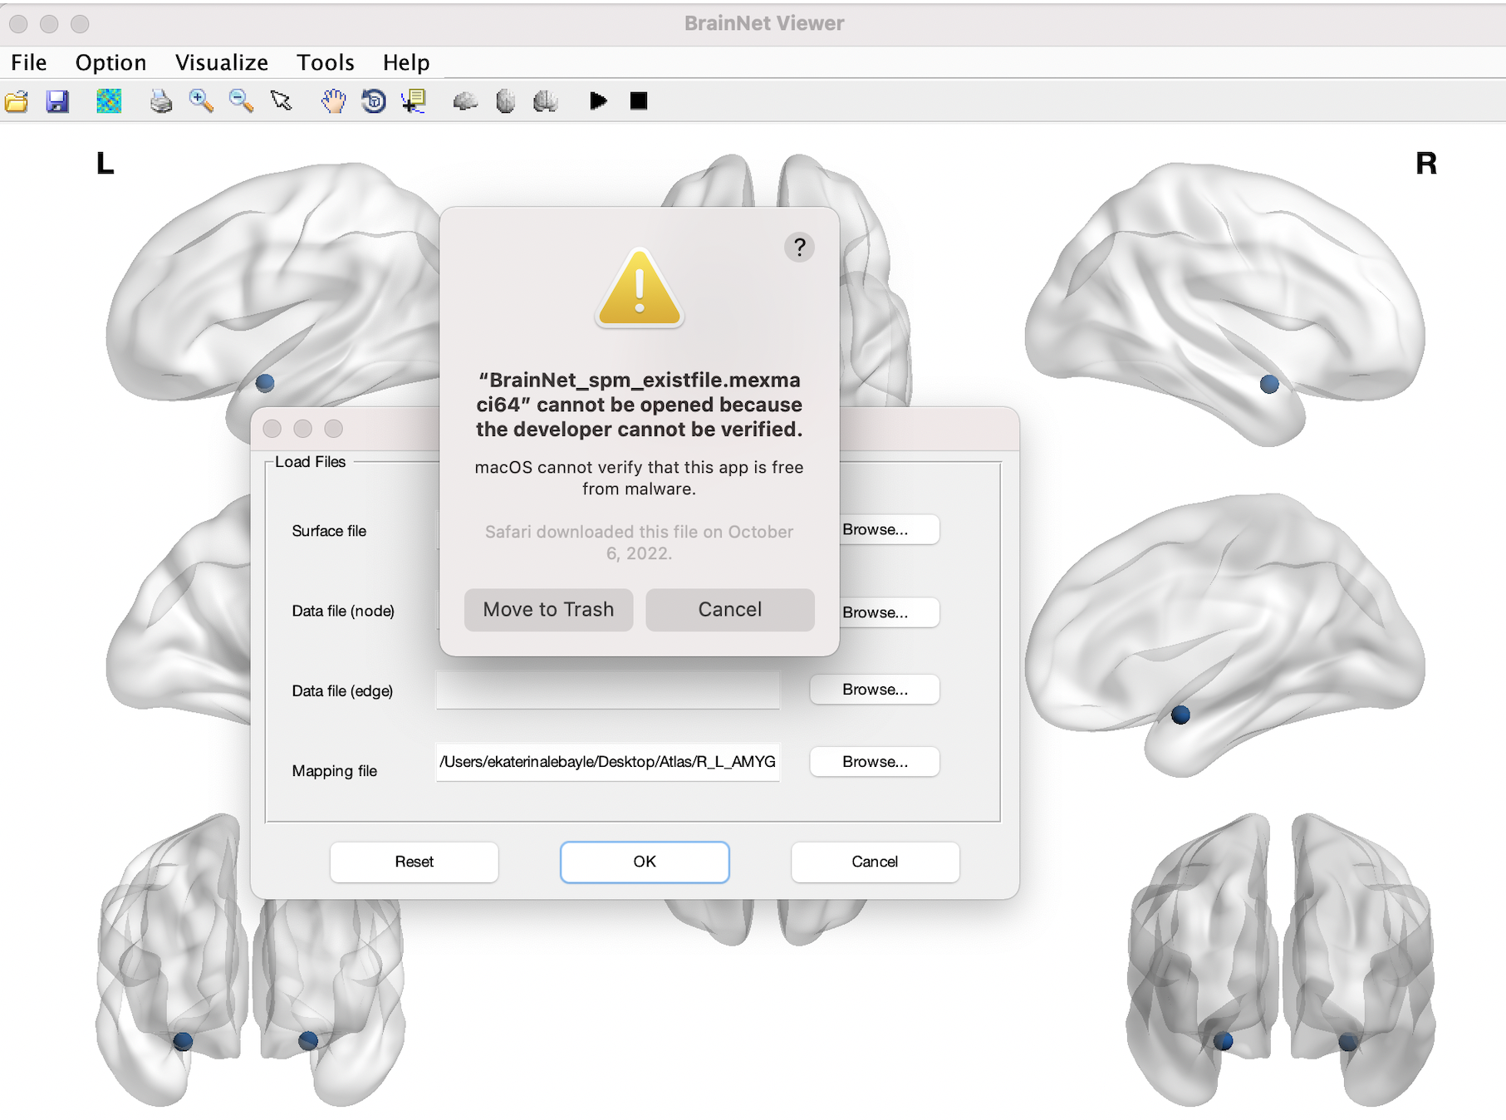Open the Tools menu
This screenshot has height=1120, width=1506.
click(x=325, y=62)
